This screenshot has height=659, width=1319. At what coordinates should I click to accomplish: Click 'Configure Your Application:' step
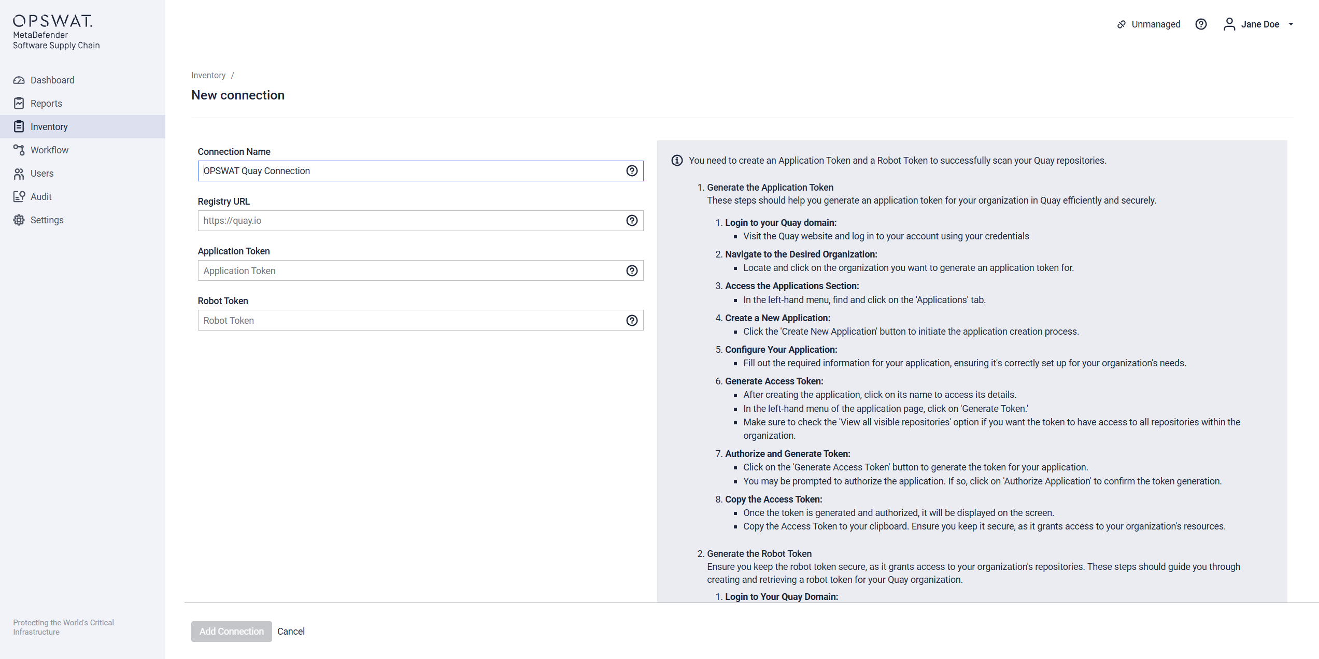(781, 350)
